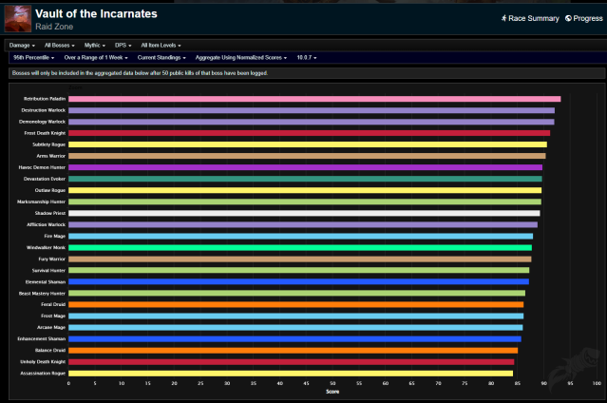Image resolution: width=607 pixels, height=403 pixels.
Task: Click the Assassination Rogue yellow bar
Action: pos(291,374)
